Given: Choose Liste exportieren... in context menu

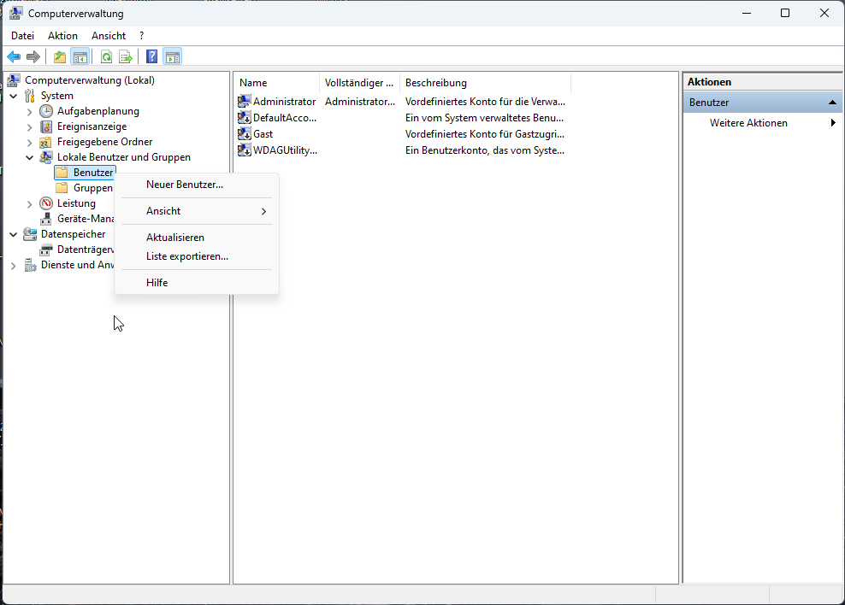Looking at the screenshot, I should pos(197,256).
